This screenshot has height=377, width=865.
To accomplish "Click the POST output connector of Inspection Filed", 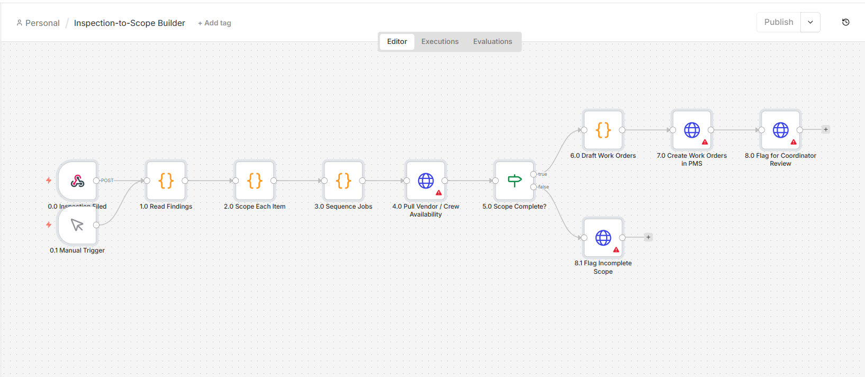I will [96, 181].
